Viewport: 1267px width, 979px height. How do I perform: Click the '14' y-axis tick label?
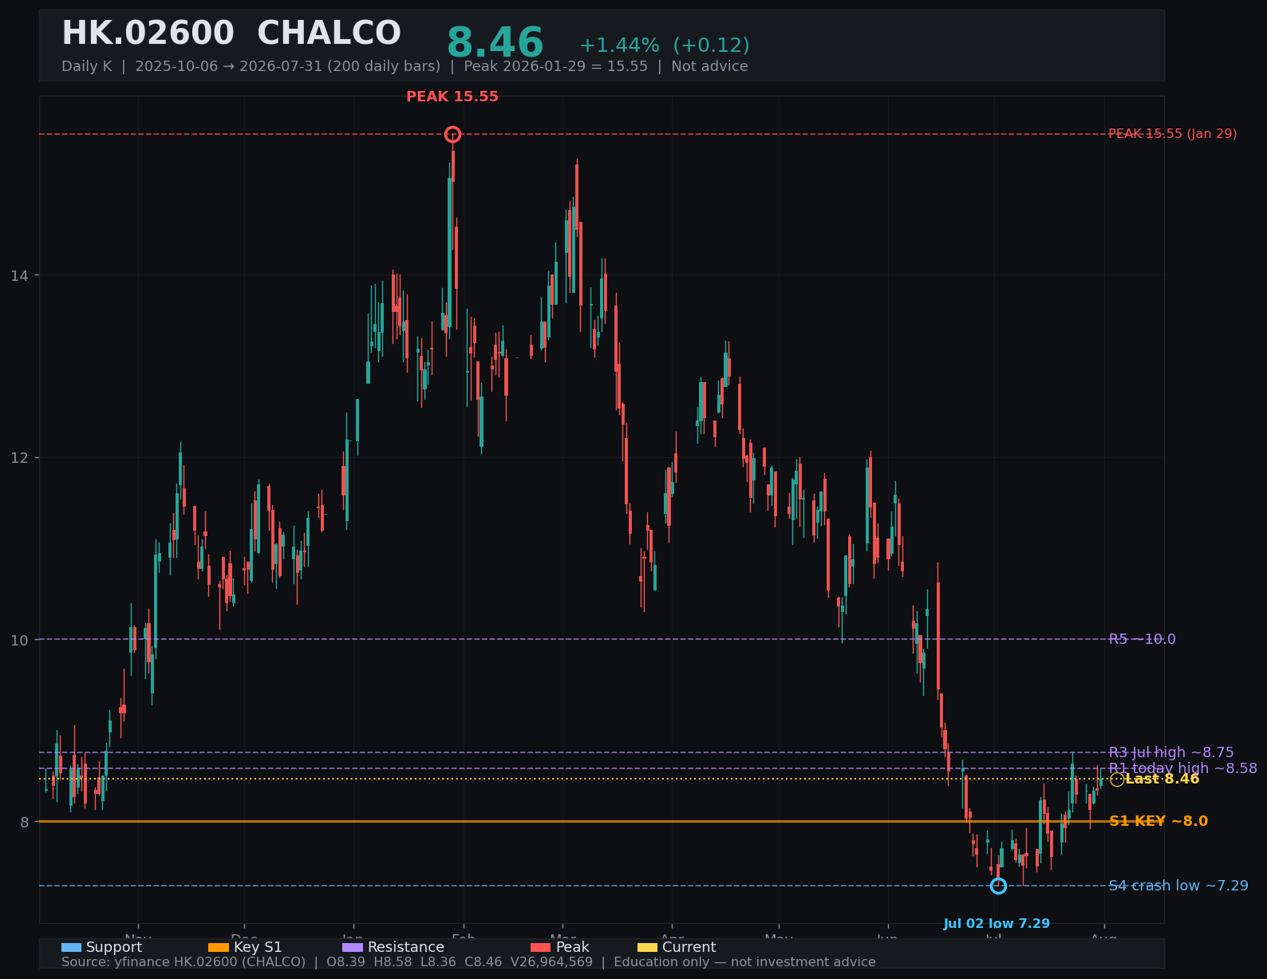[x=19, y=275]
